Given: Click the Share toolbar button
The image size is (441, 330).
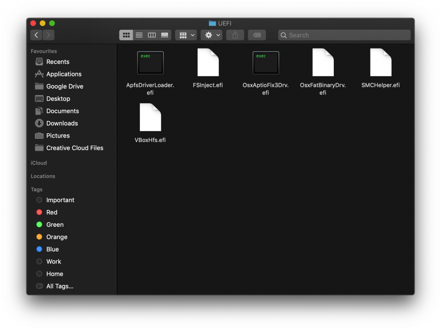Looking at the screenshot, I should pyautogui.click(x=235, y=35).
